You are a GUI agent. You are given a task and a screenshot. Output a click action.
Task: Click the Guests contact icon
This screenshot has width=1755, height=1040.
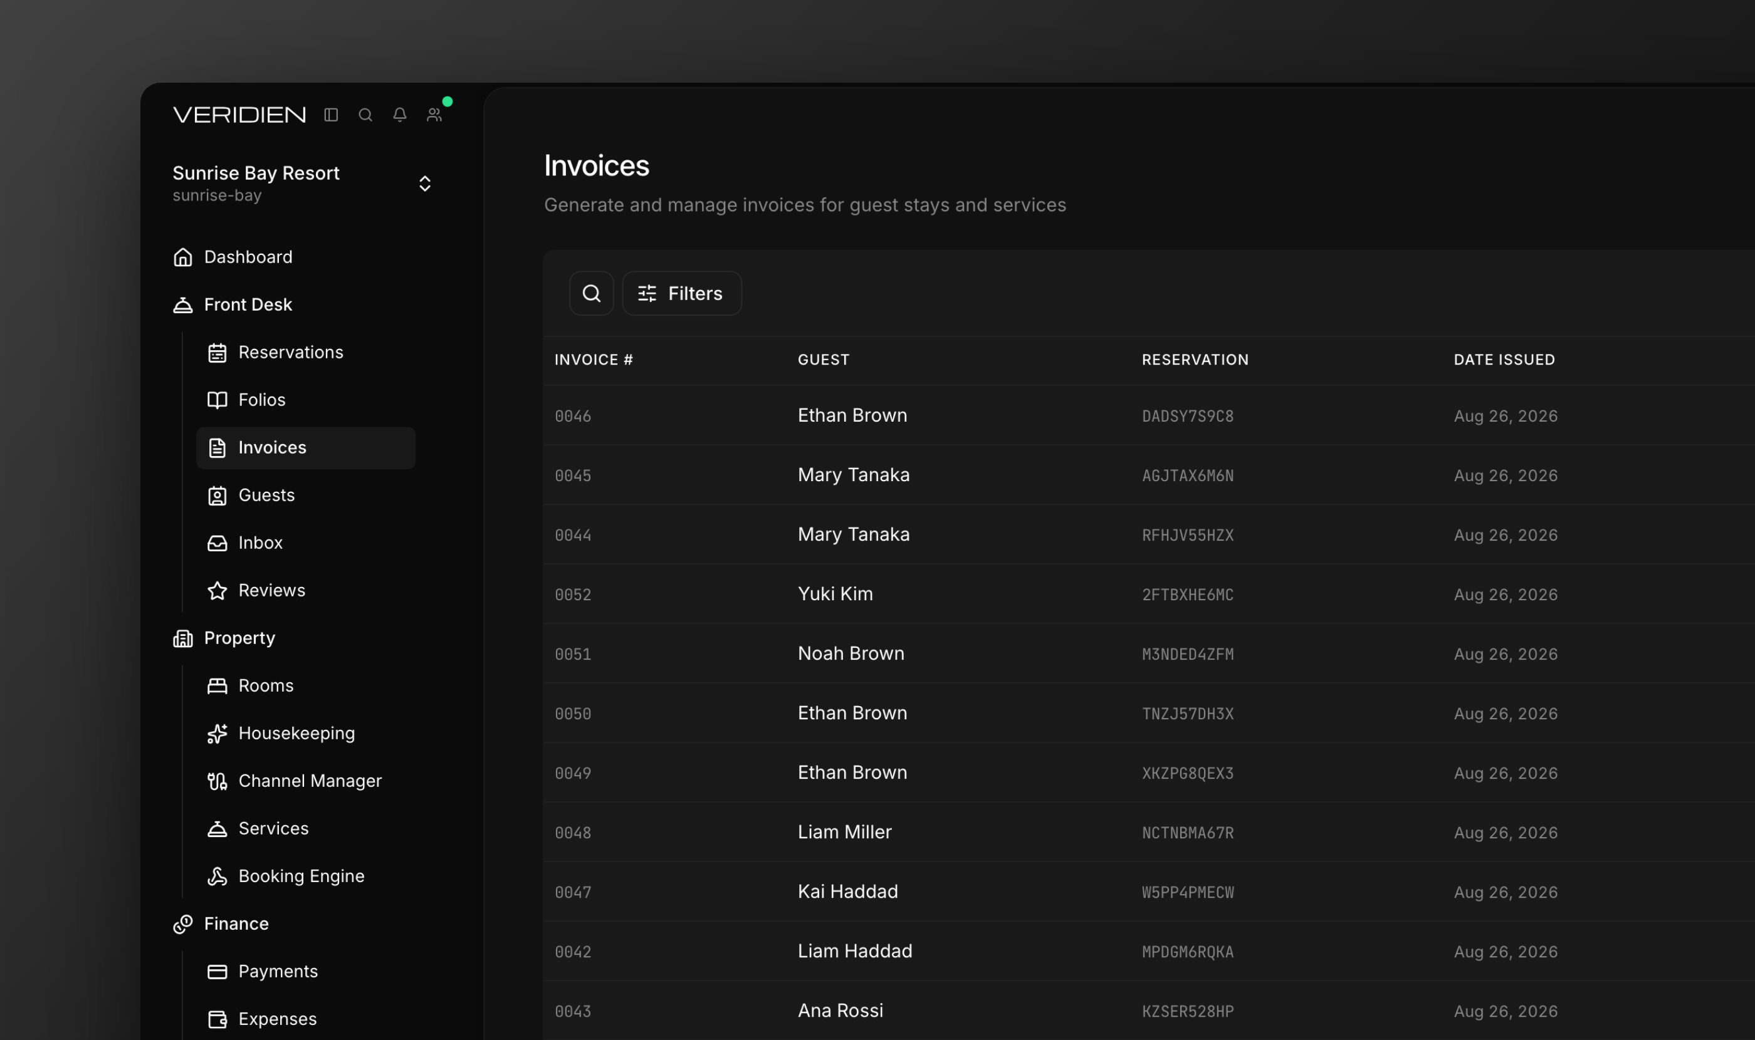217,496
